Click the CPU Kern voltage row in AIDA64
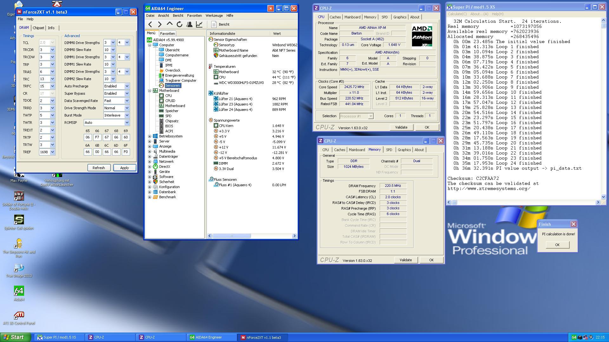The width and height of the screenshot is (609, 342). point(252,126)
